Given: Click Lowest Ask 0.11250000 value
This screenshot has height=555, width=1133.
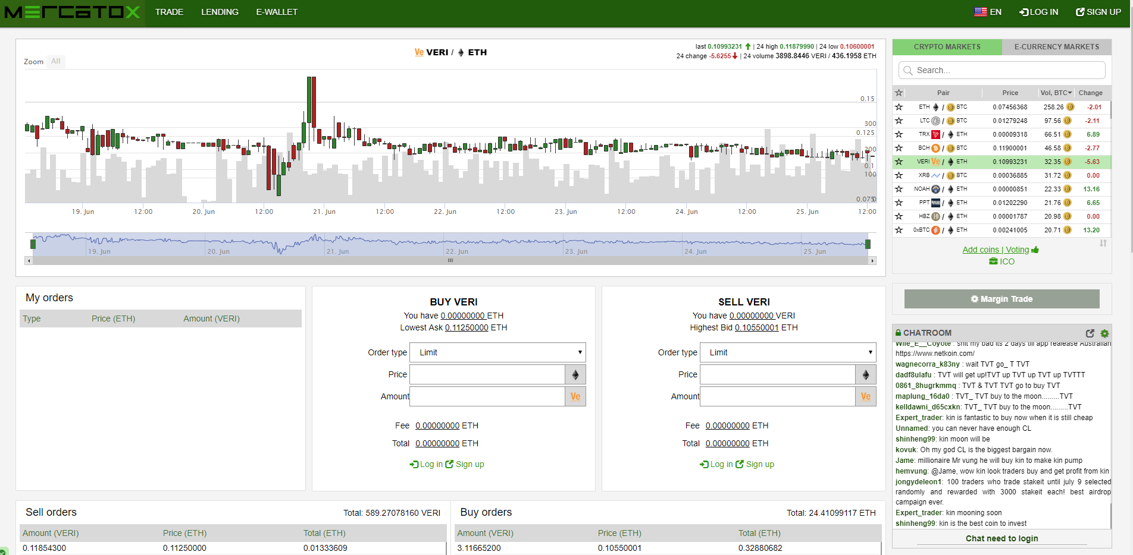Looking at the screenshot, I should [467, 327].
